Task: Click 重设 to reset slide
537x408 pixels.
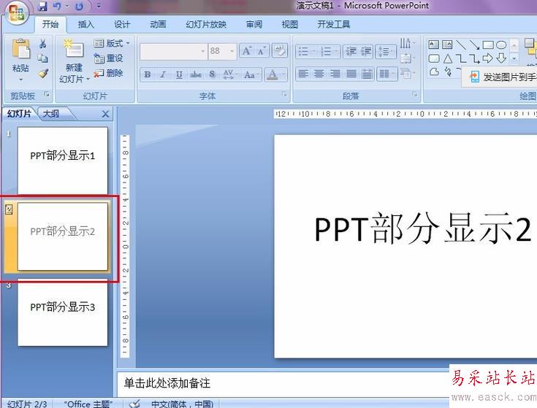Action: pyautogui.click(x=108, y=58)
